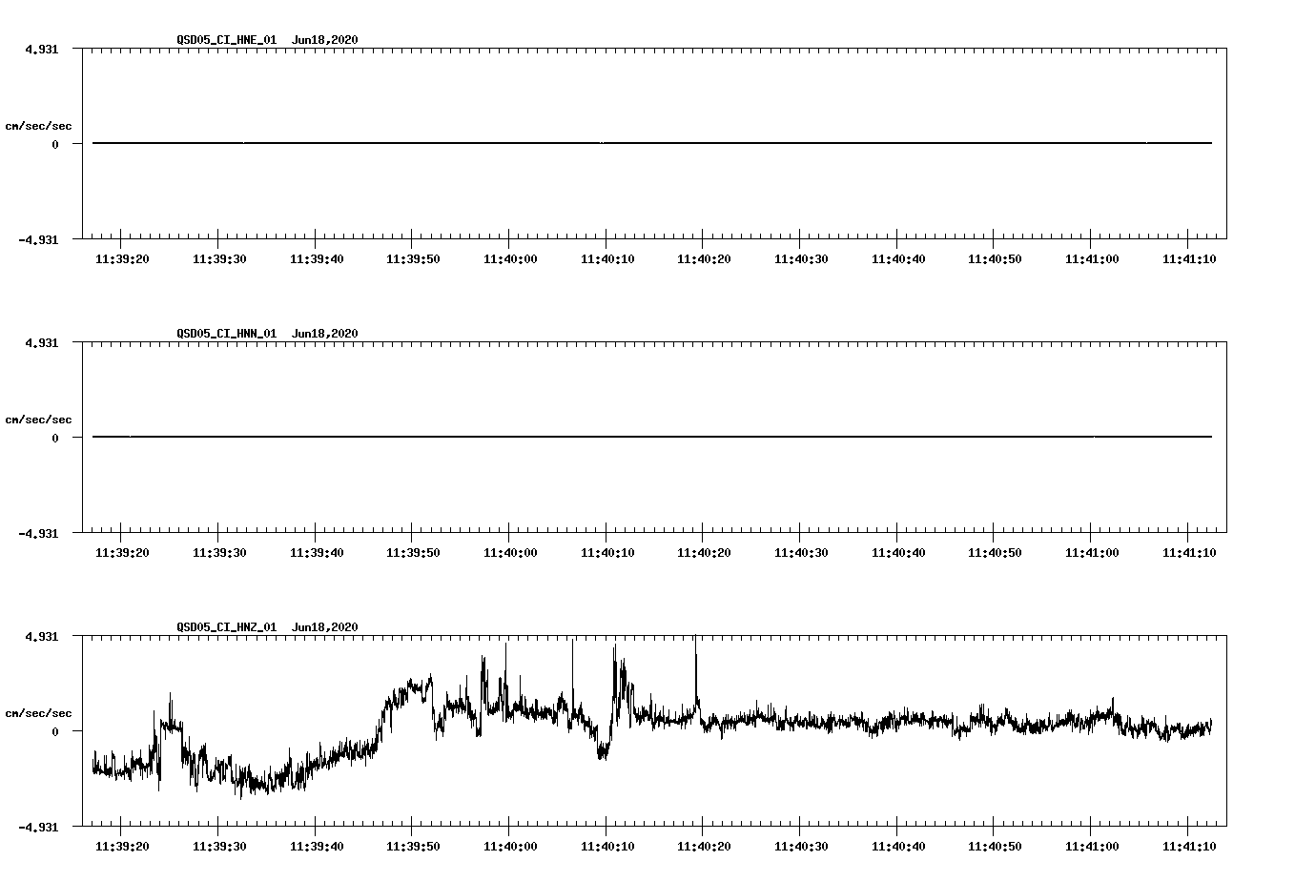Select 11:40:10 tick label under HNN plot
The image size is (1295, 881).
pos(607,553)
